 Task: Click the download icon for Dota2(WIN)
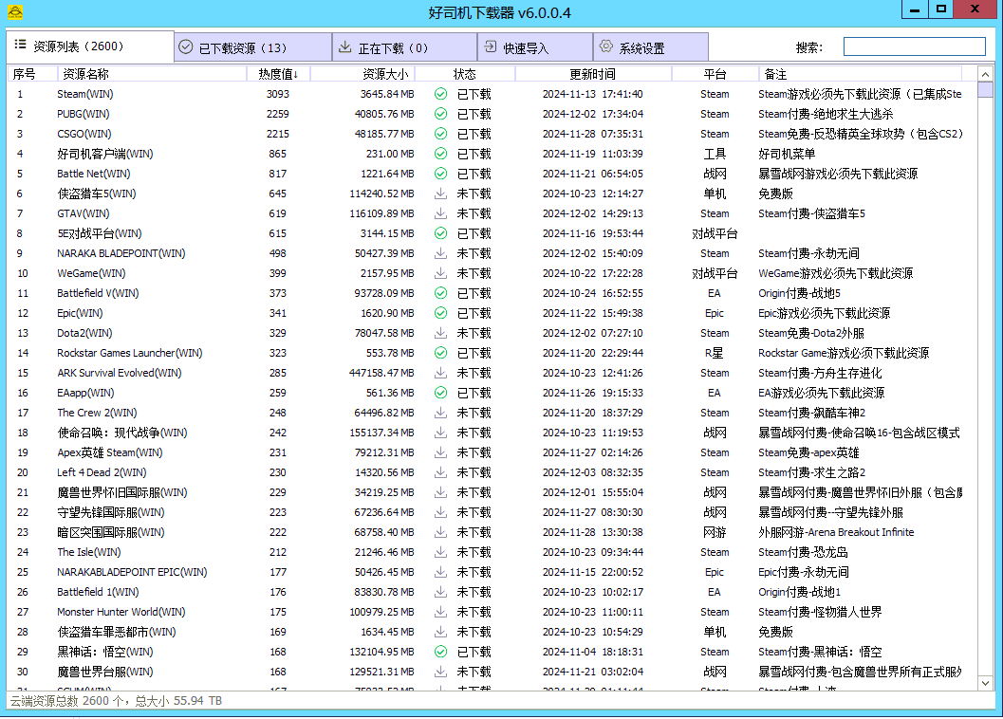[x=440, y=333]
